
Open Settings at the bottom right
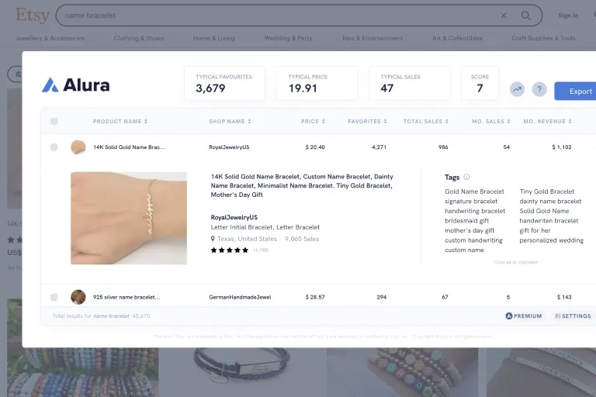[572, 316]
